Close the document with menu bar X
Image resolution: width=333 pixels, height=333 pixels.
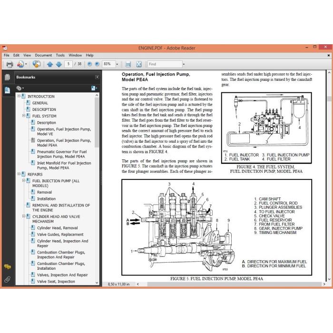(x=329, y=55)
